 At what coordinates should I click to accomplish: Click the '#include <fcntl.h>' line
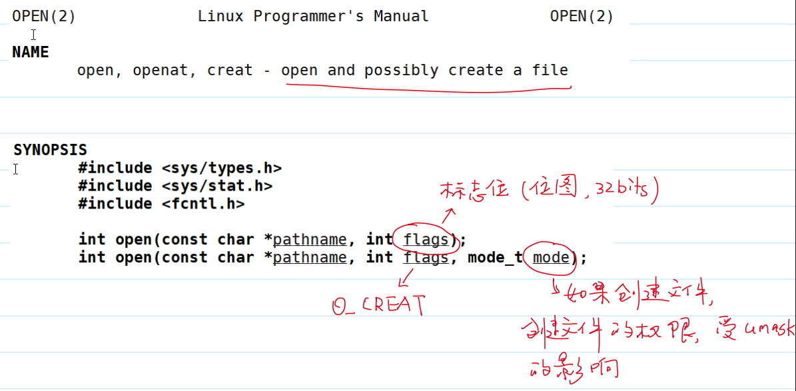pyautogui.click(x=161, y=204)
